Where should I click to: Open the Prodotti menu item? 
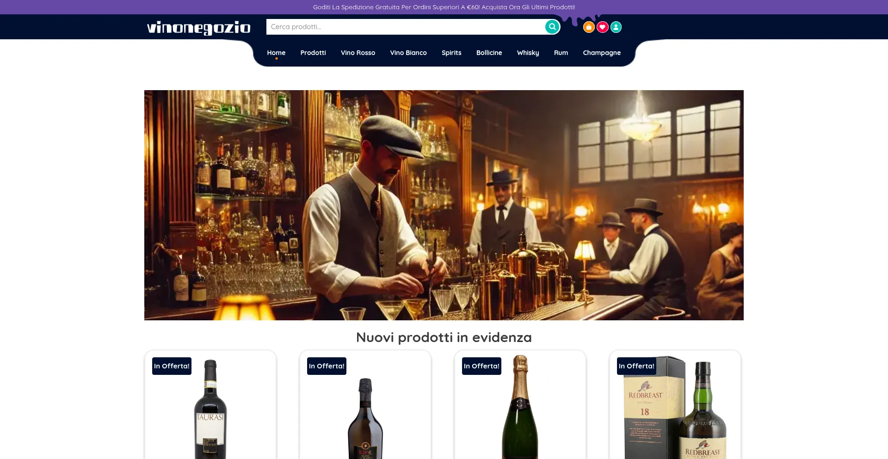click(x=313, y=52)
